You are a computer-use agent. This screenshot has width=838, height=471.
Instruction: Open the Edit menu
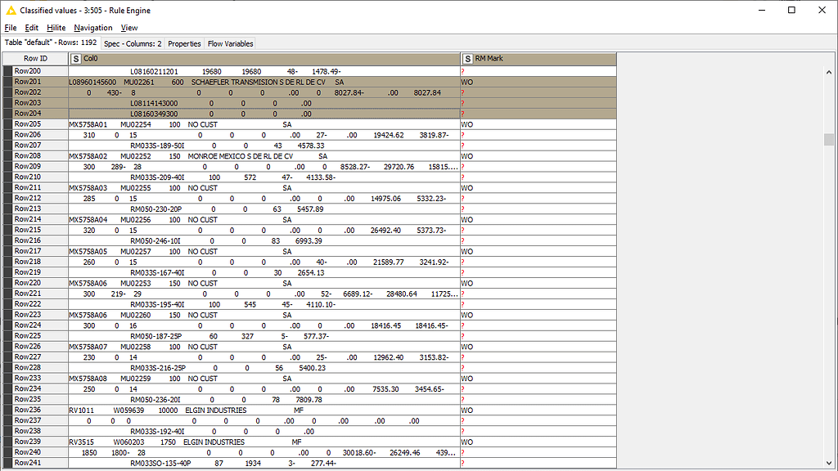31,27
